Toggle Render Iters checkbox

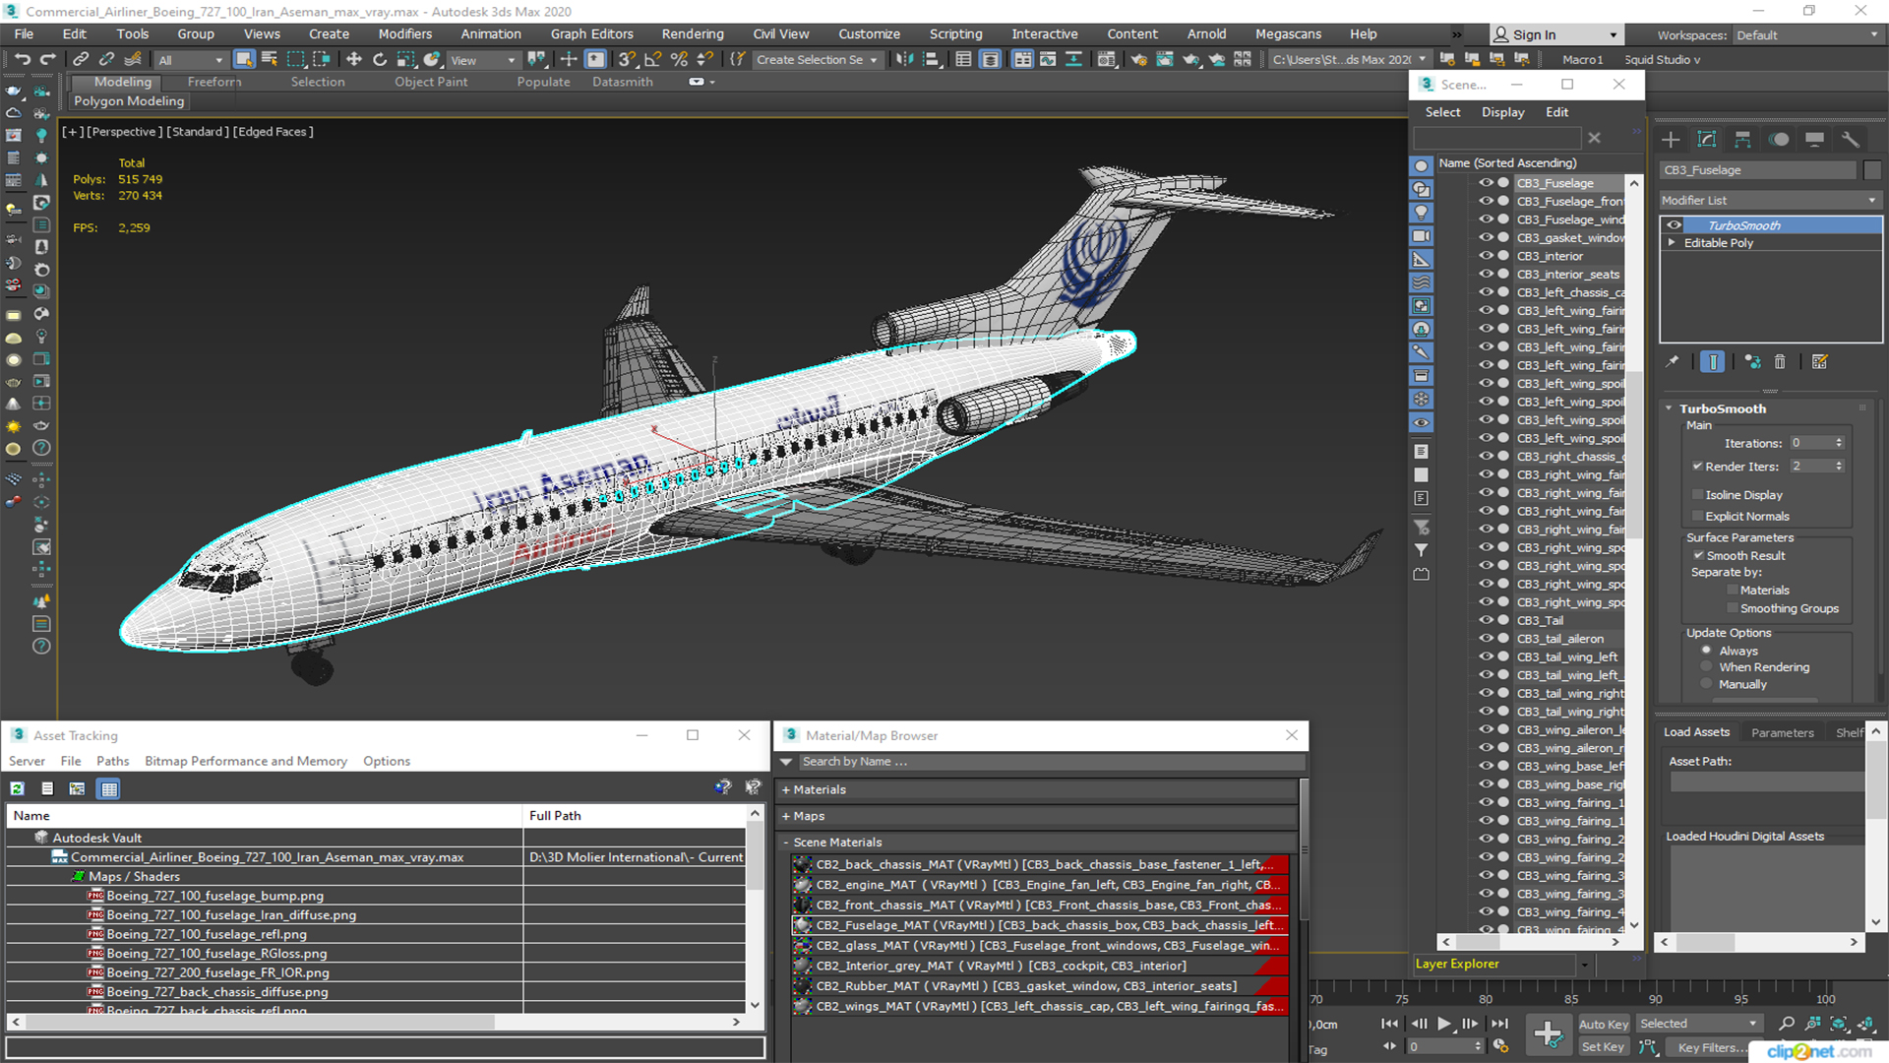coord(1697,467)
